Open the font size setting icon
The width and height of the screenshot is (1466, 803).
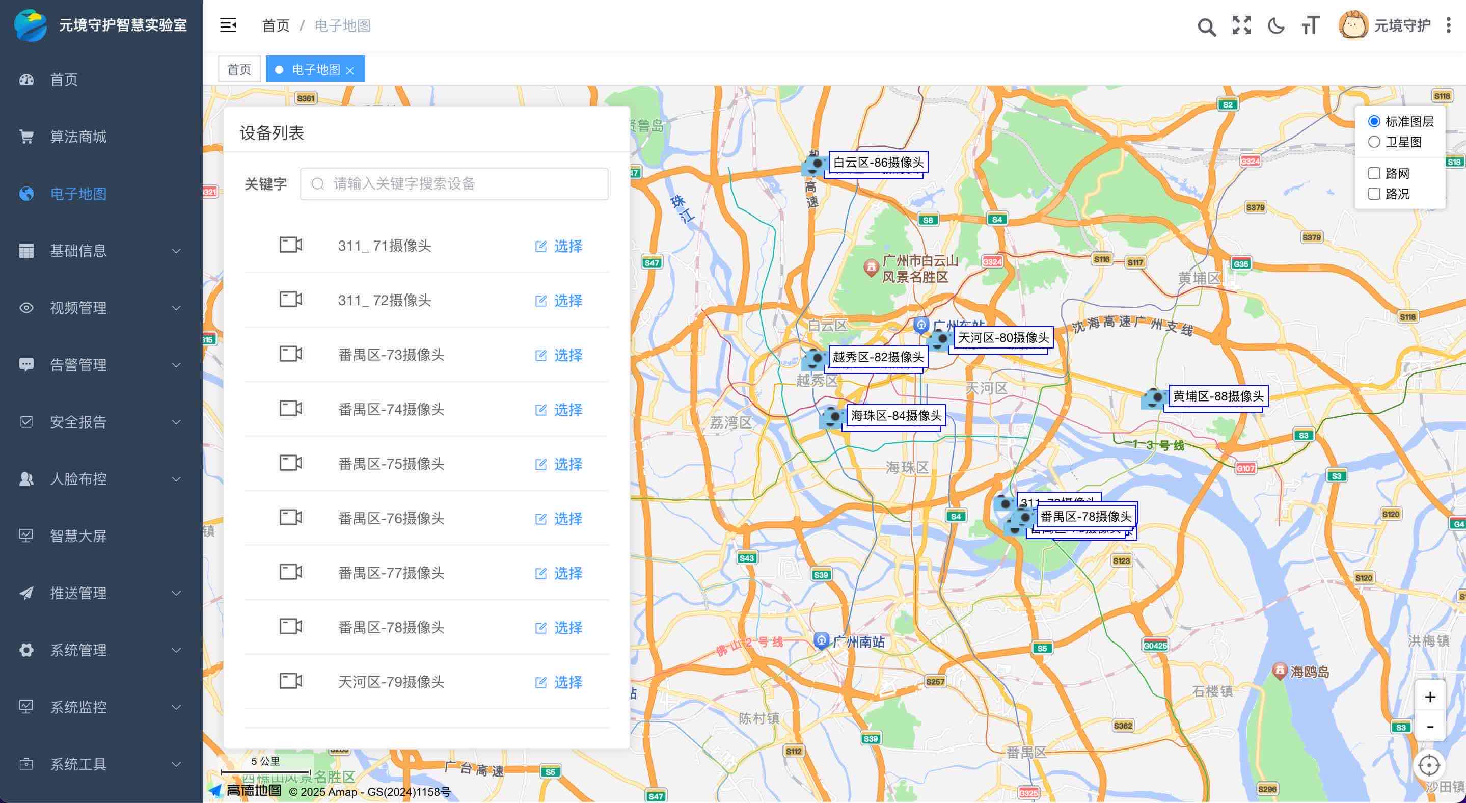click(1310, 25)
